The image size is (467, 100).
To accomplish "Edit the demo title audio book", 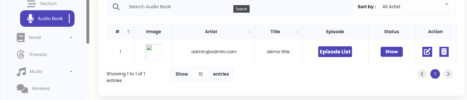I will (x=427, y=52).
